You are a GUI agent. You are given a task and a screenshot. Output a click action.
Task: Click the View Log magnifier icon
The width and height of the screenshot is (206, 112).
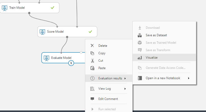pyautogui.click(x=92, y=89)
